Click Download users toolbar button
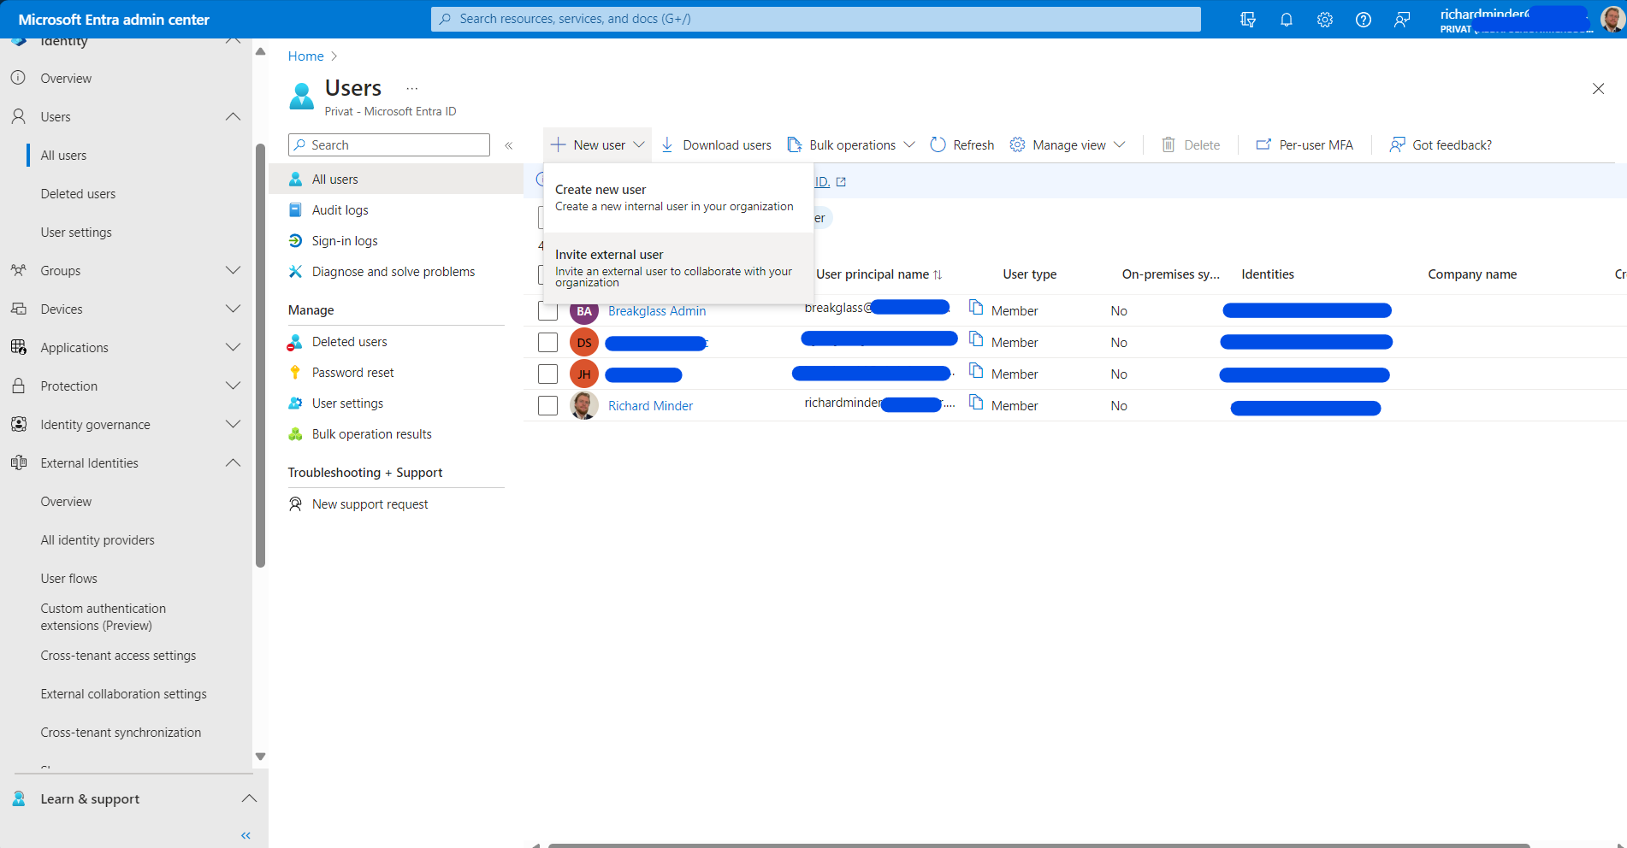This screenshot has height=848, width=1627. (717, 145)
